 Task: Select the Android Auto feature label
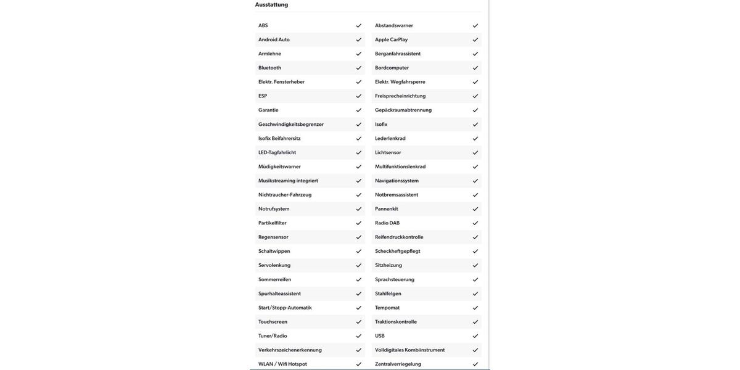(274, 39)
